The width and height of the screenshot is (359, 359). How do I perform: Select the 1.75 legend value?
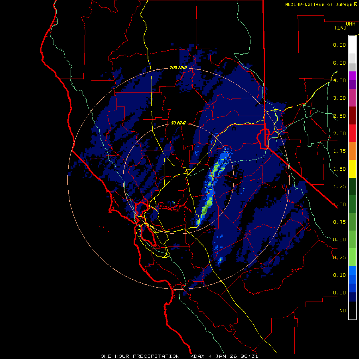339,151
